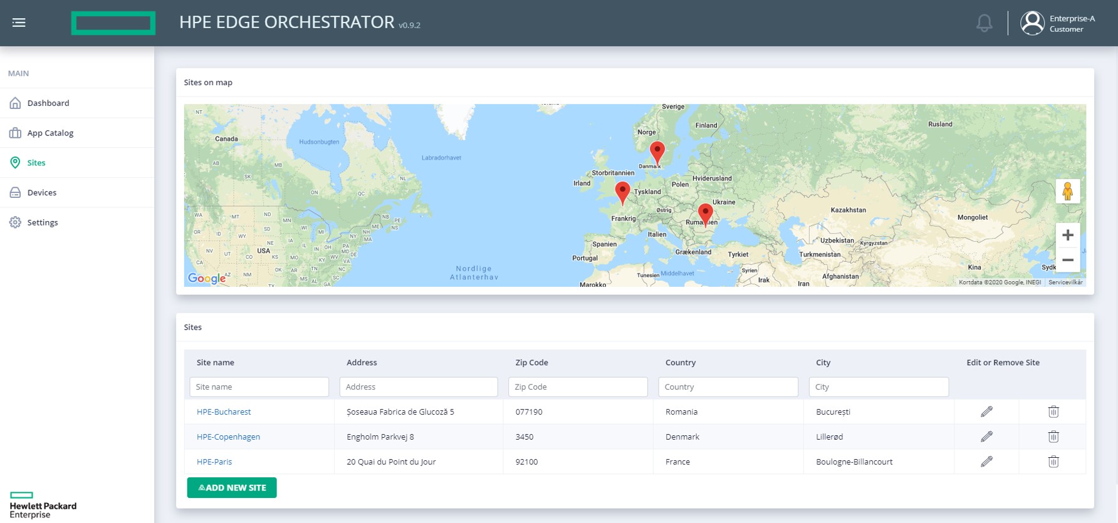Viewport: 1118px width, 523px height.
Task: Focus the Country filter field
Action: click(728, 386)
